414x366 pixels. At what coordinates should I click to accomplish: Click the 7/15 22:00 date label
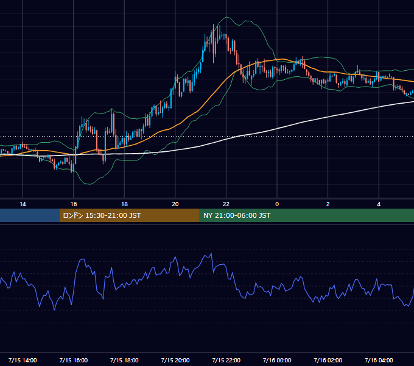click(226, 360)
